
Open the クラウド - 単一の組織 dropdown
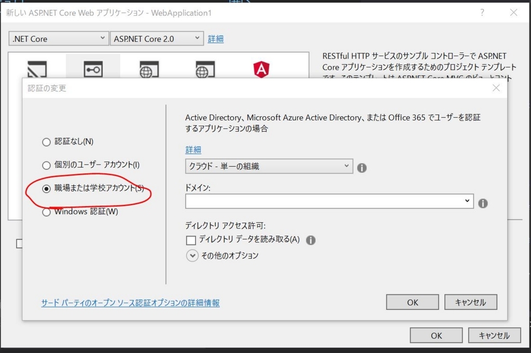(x=269, y=166)
